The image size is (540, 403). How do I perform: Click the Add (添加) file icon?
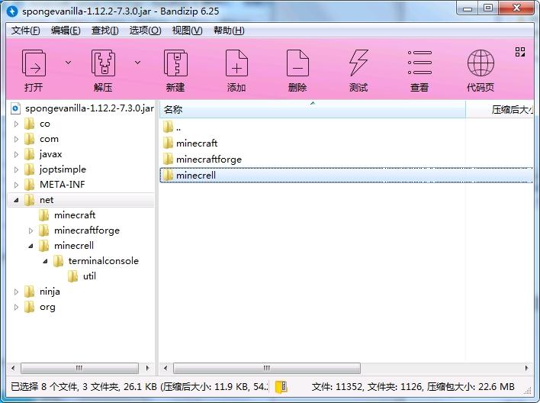click(x=236, y=63)
